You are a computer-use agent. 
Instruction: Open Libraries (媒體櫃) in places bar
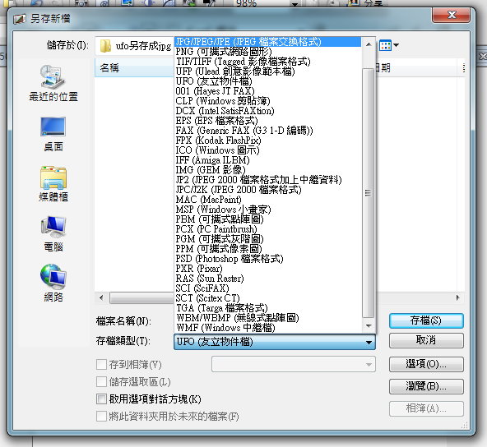click(x=53, y=184)
